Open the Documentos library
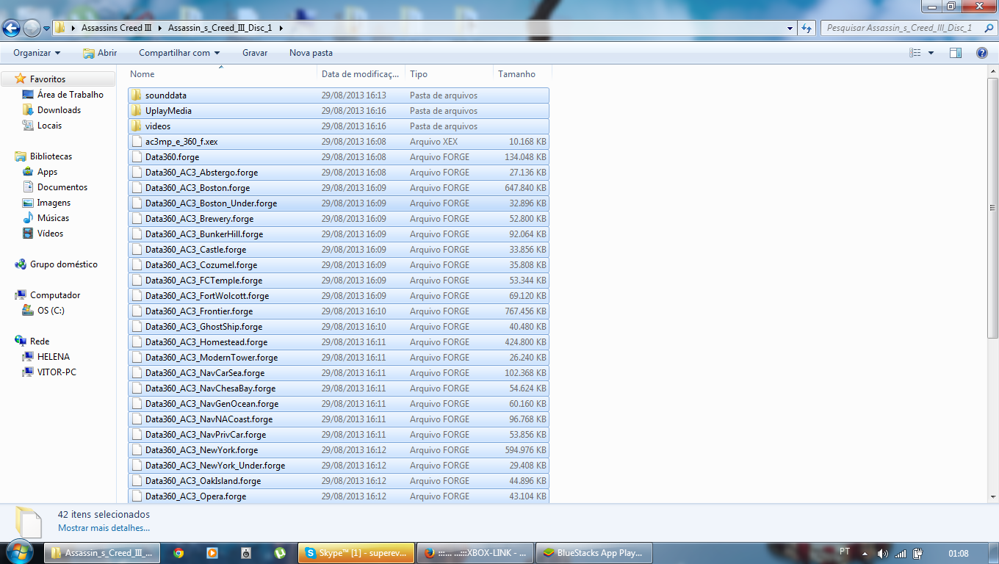 click(x=62, y=187)
